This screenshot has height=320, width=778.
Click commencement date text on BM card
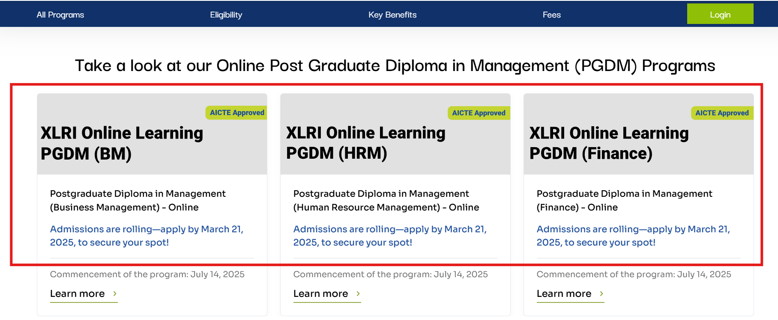click(147, 274)
